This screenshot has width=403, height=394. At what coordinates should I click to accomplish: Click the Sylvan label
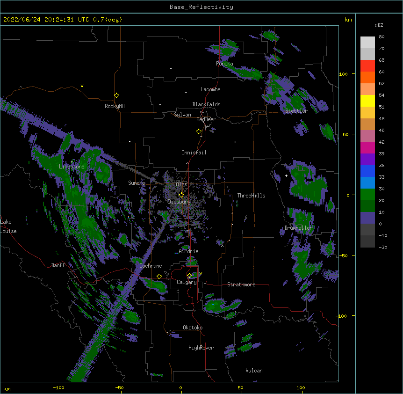coord(182,115)
